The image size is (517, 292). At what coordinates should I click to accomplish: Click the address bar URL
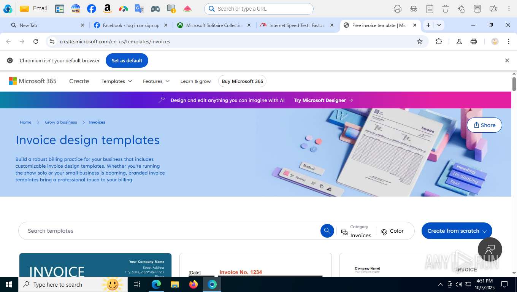tap(115, 41)
